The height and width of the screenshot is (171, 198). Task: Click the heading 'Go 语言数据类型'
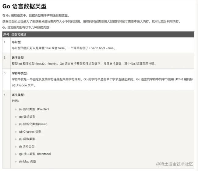tap(24, 6)
